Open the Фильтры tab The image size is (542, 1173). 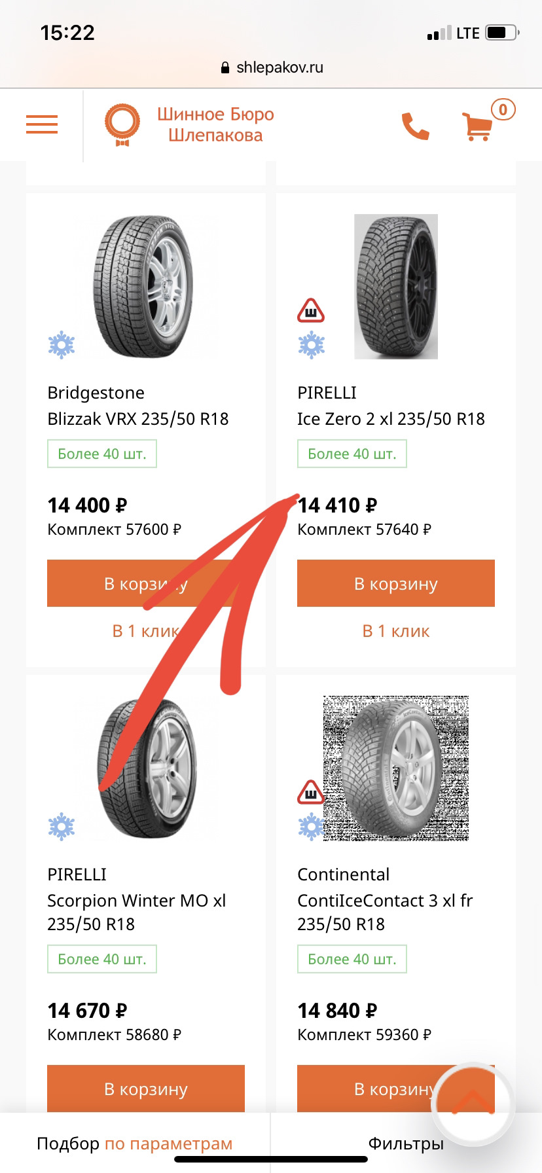click(406, 1144)
